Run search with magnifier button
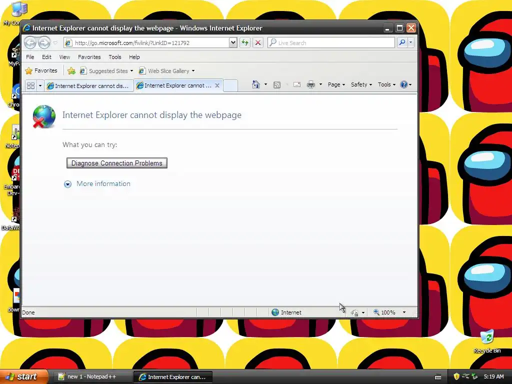This screenshot has width=512, height=384. (402, 42)
